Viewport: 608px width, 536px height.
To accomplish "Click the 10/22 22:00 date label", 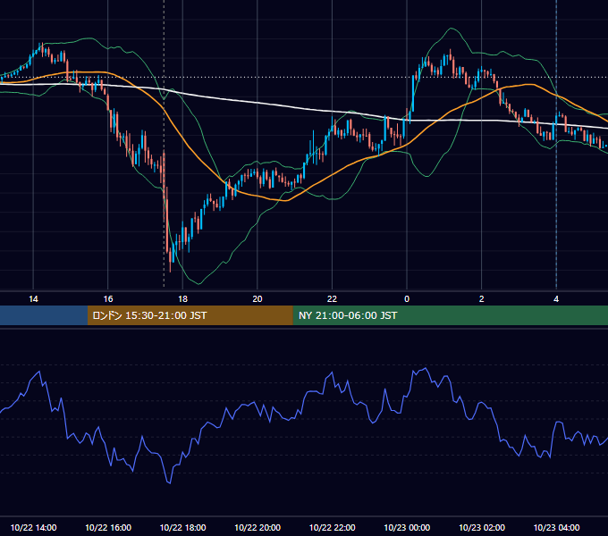I will tap(332, 527).
